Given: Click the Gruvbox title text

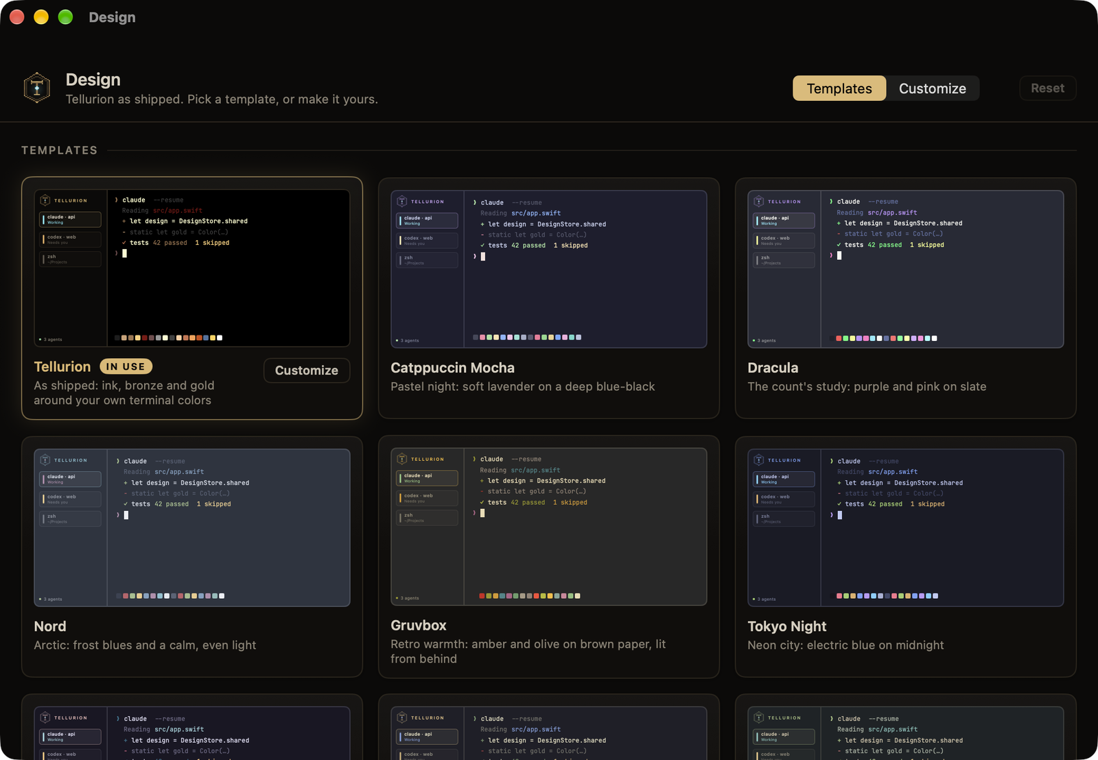Looking at the screenshot, I should click(419, 626).
